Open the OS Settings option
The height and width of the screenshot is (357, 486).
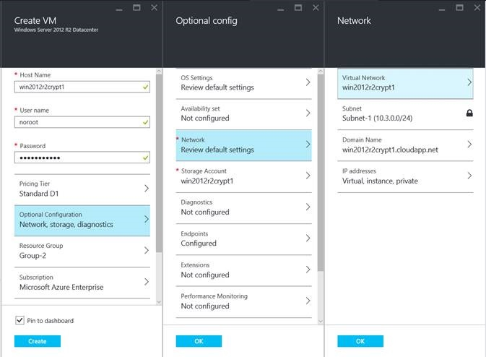[246, 83]
